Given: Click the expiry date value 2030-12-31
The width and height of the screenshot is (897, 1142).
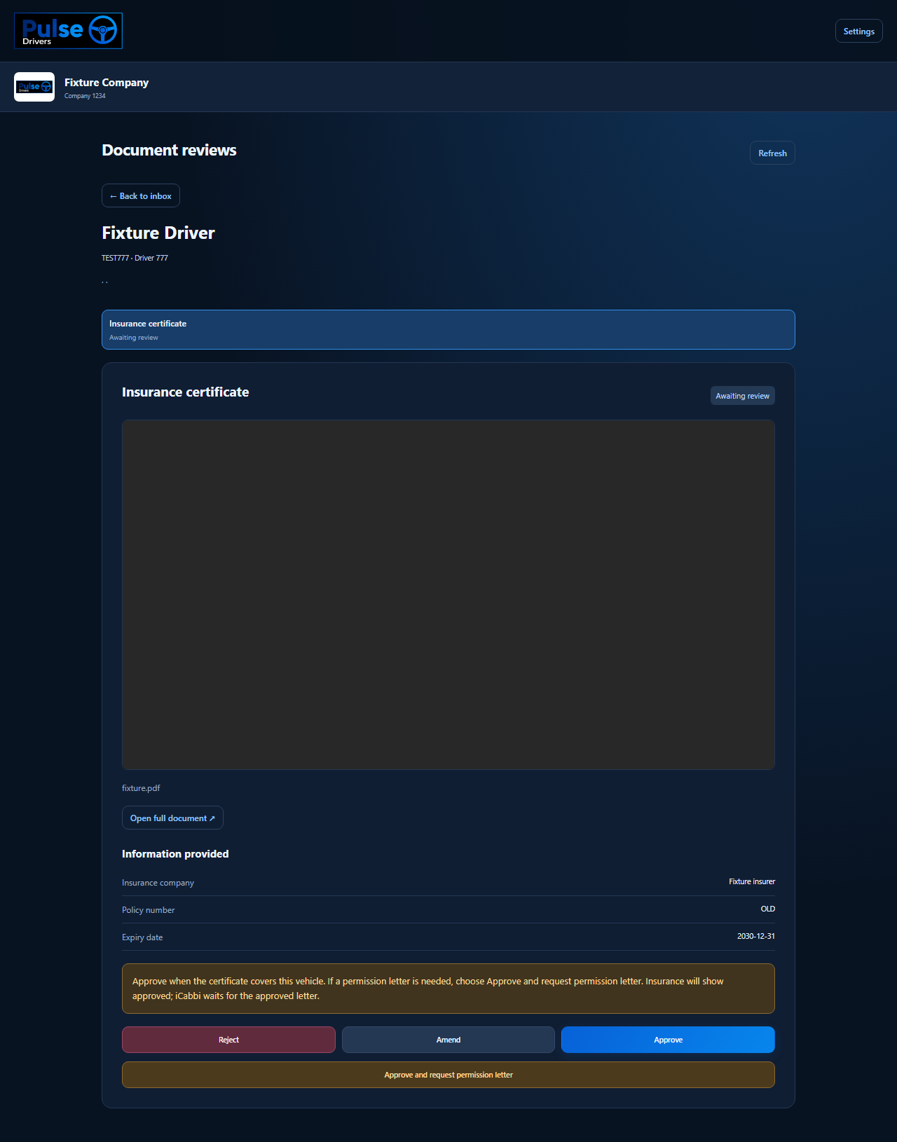Looking at the screenshot, I should pos(756,936).
